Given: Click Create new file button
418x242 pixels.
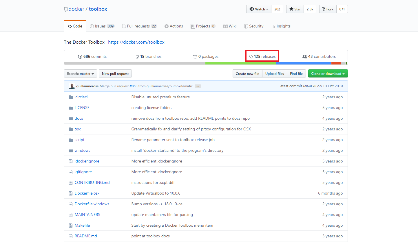Looking at the screenshot, I should pyautogui.click(x=247, y=74).
